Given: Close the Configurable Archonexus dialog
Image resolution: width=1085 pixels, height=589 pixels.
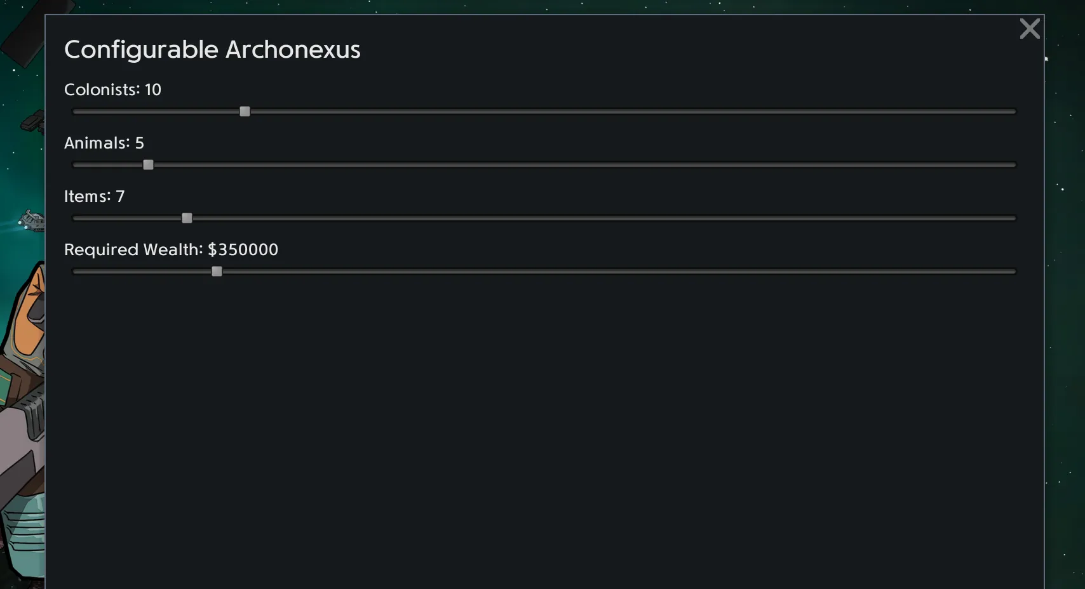Looking at the screenshot, I should point(1030,29).
